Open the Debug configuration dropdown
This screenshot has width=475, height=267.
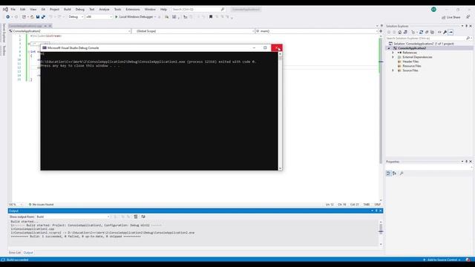click(76, 17)
